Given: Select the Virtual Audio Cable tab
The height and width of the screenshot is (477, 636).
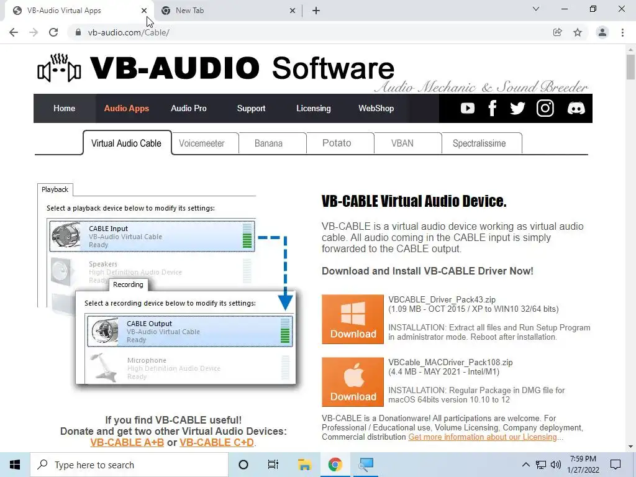Looking at the screenshot, I should 127,143.
